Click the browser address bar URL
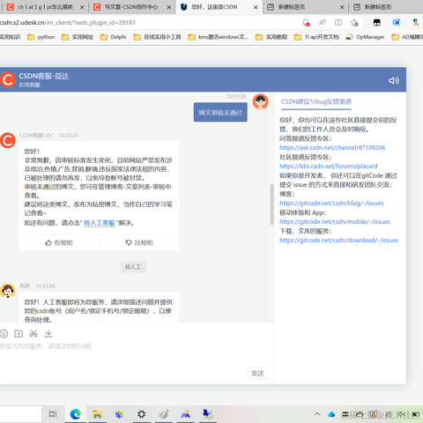Screen dimensions: 423x423 coord(68,22)
